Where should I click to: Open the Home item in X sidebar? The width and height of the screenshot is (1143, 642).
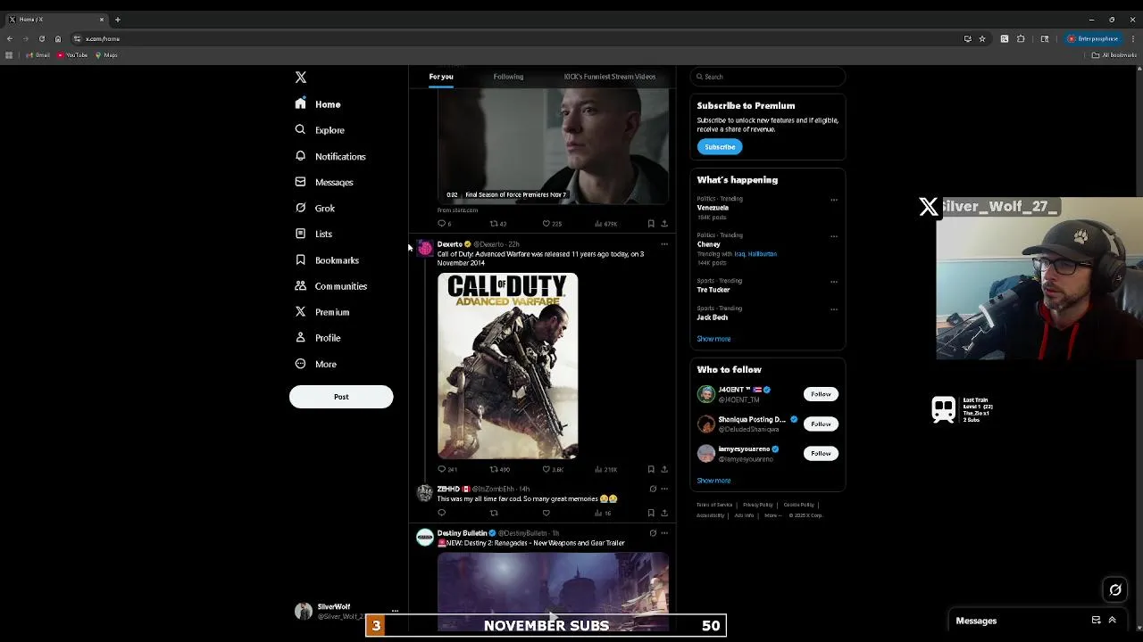click(x=319, y=104)
